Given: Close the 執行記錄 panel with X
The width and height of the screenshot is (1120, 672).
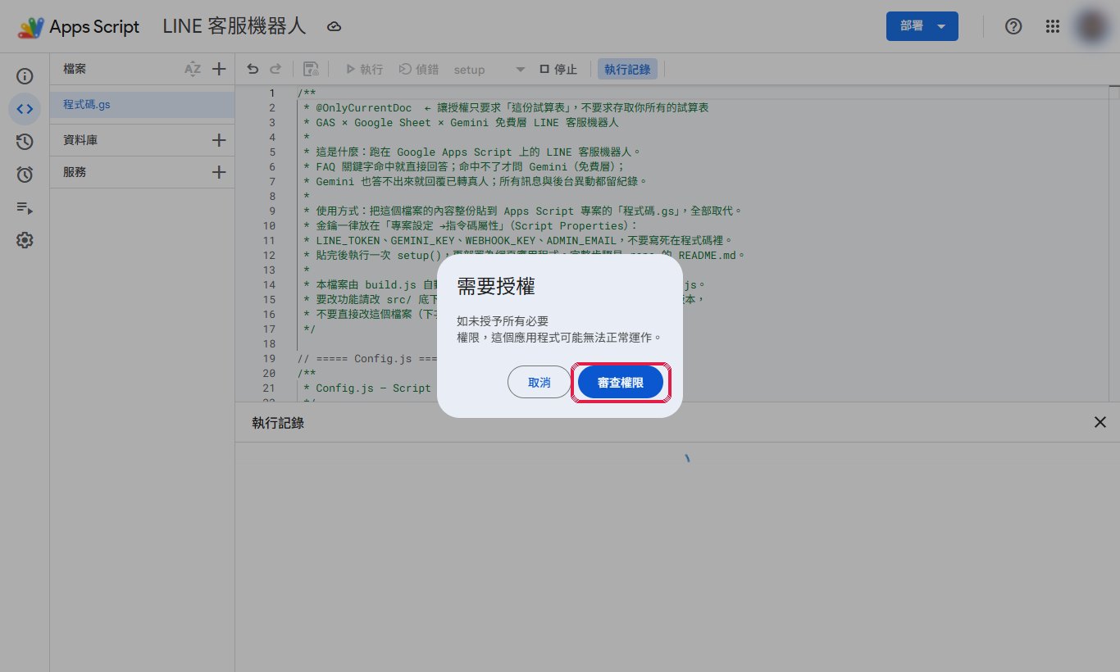Looking at the screenshot, I should (x=1100, y=422).
